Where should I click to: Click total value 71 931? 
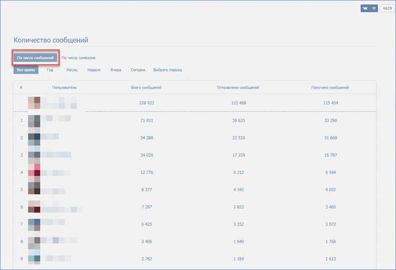147,121
